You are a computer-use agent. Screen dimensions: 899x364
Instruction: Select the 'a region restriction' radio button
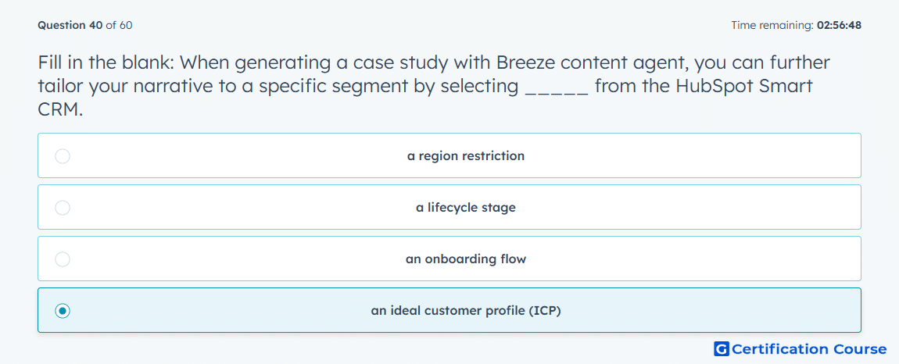pyautogui.click(x=63, y=156)
